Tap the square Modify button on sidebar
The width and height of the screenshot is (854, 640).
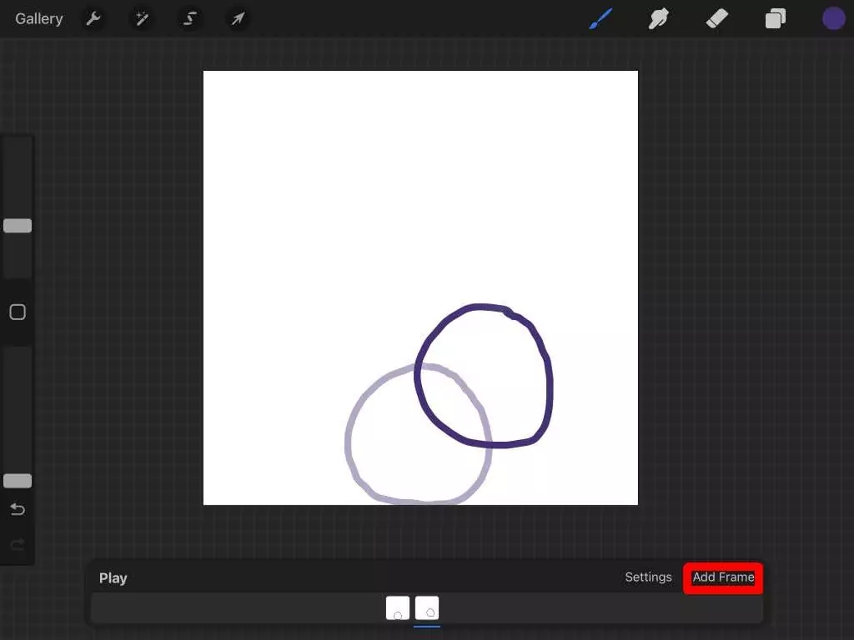[x=18, y=312]
